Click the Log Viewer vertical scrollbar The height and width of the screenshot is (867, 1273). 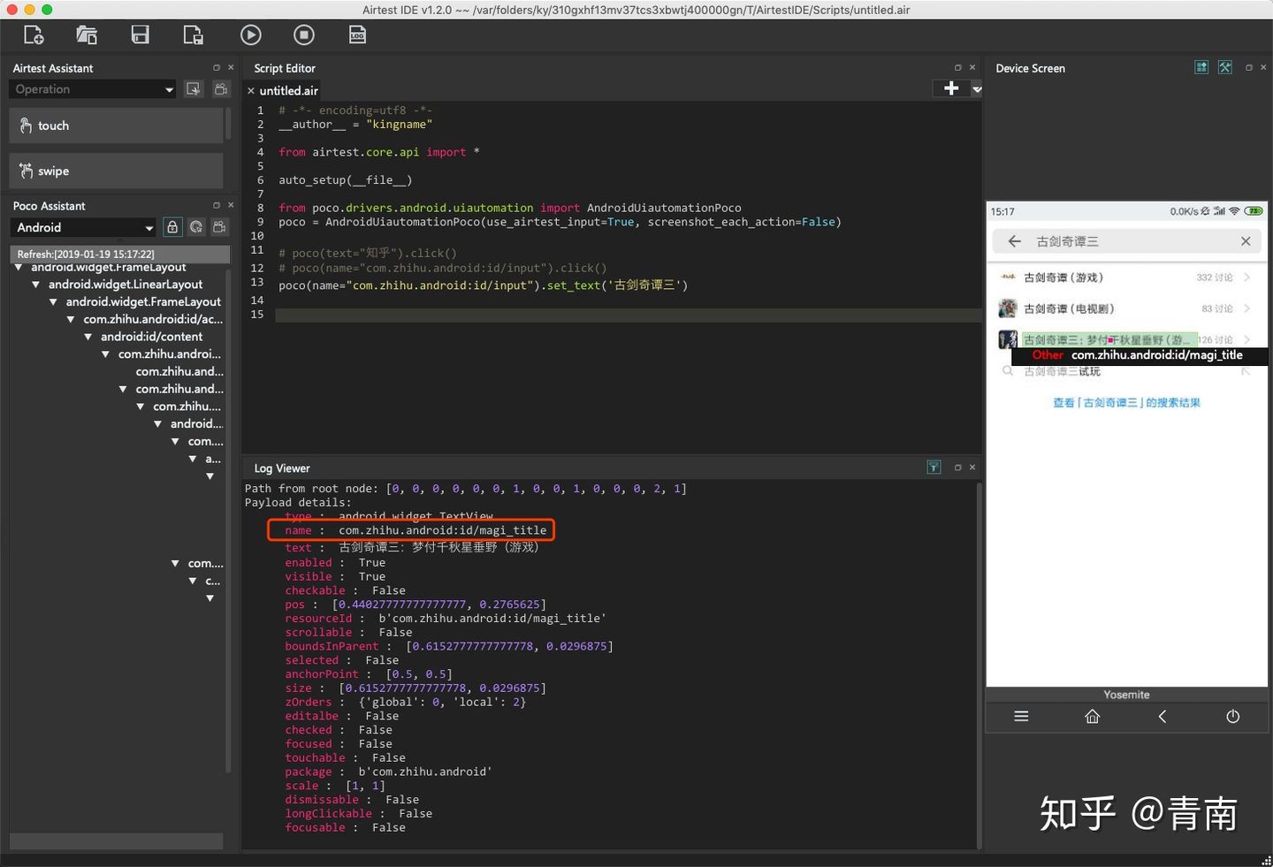point(979,665)
